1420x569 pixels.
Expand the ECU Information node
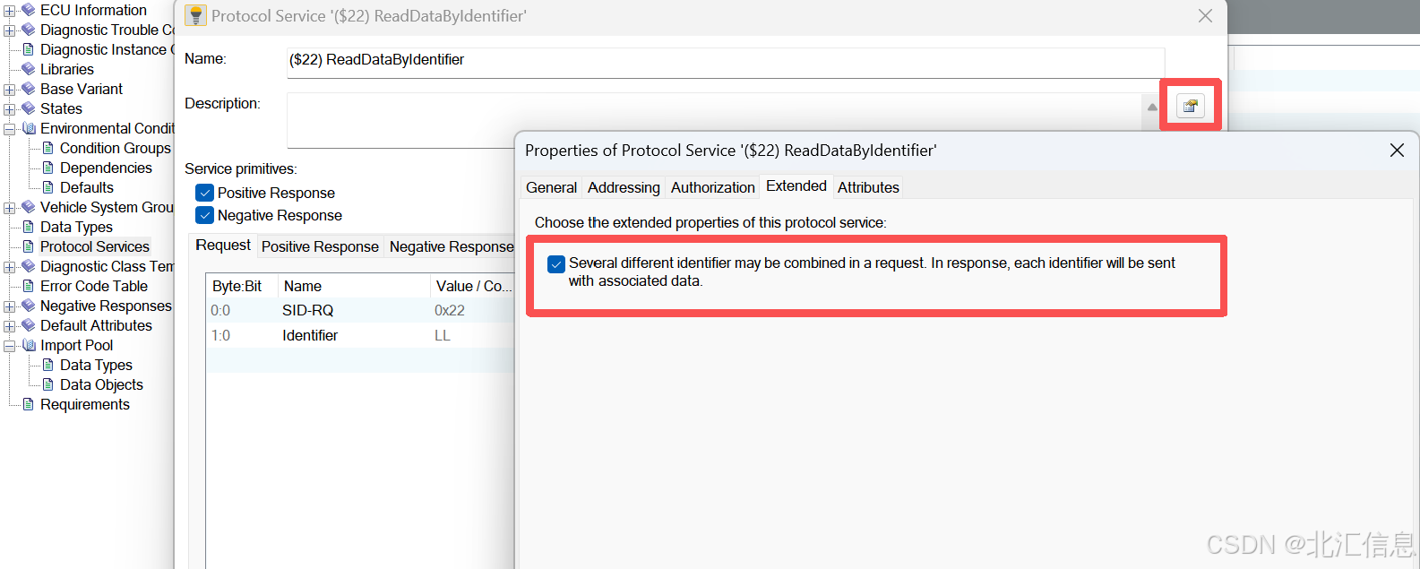[9, 11]
